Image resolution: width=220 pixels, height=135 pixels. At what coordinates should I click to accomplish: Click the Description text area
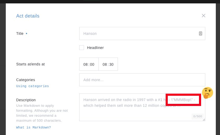click(142, 107)
